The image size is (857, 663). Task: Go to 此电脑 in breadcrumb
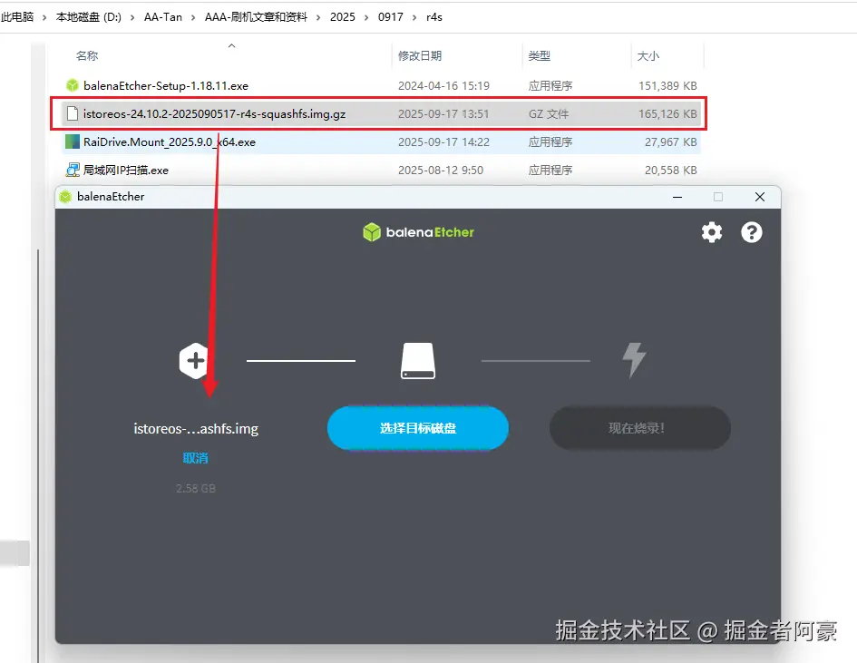(x=17, y=17)
